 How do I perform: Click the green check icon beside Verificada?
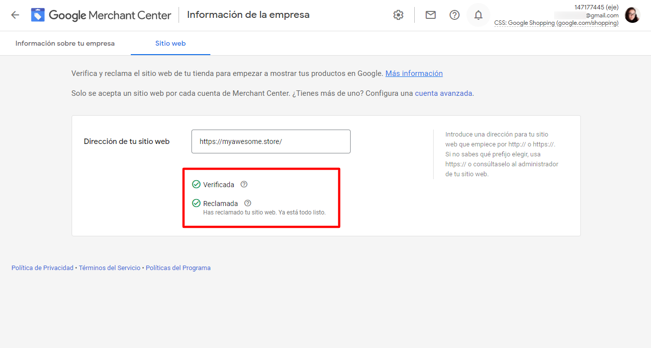[196, 185]
